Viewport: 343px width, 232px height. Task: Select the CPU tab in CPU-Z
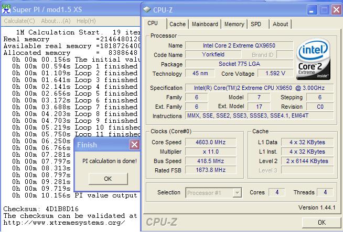(x=153, y=23)
